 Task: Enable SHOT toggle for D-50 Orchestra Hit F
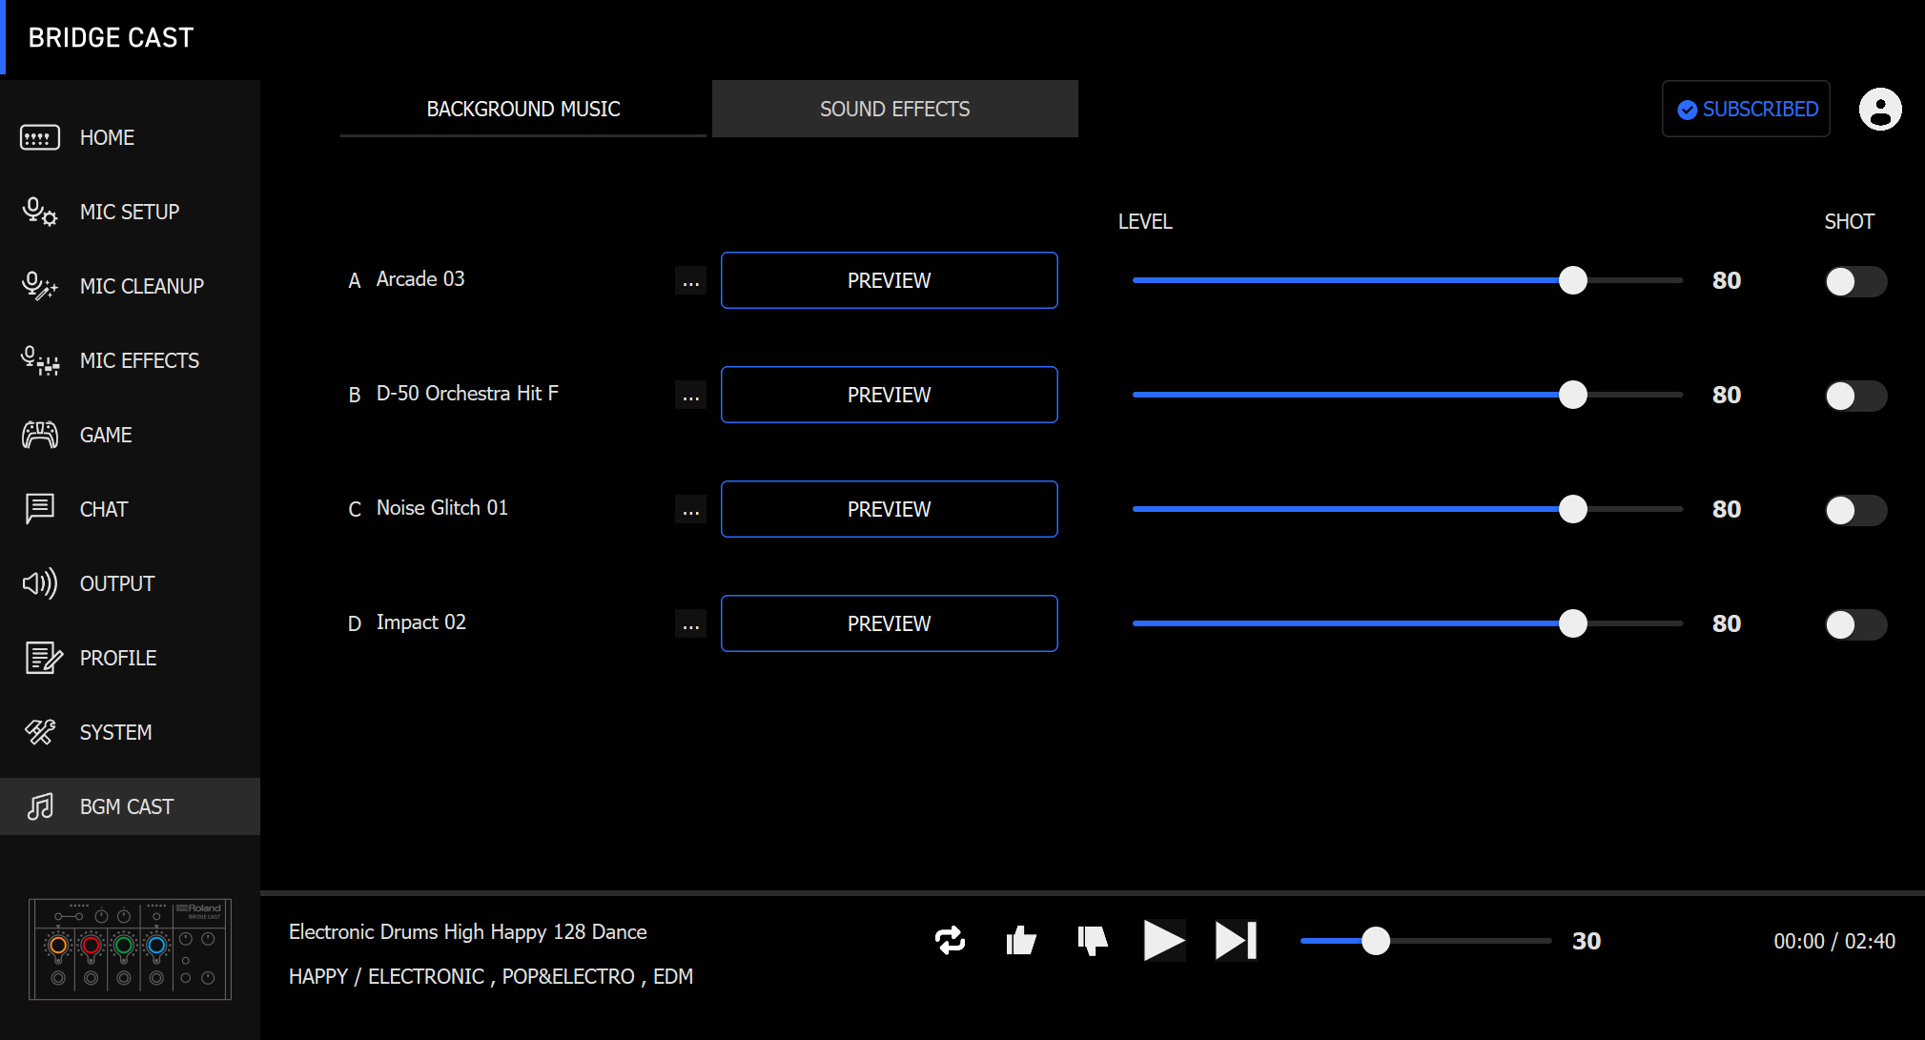(1856, 396)
